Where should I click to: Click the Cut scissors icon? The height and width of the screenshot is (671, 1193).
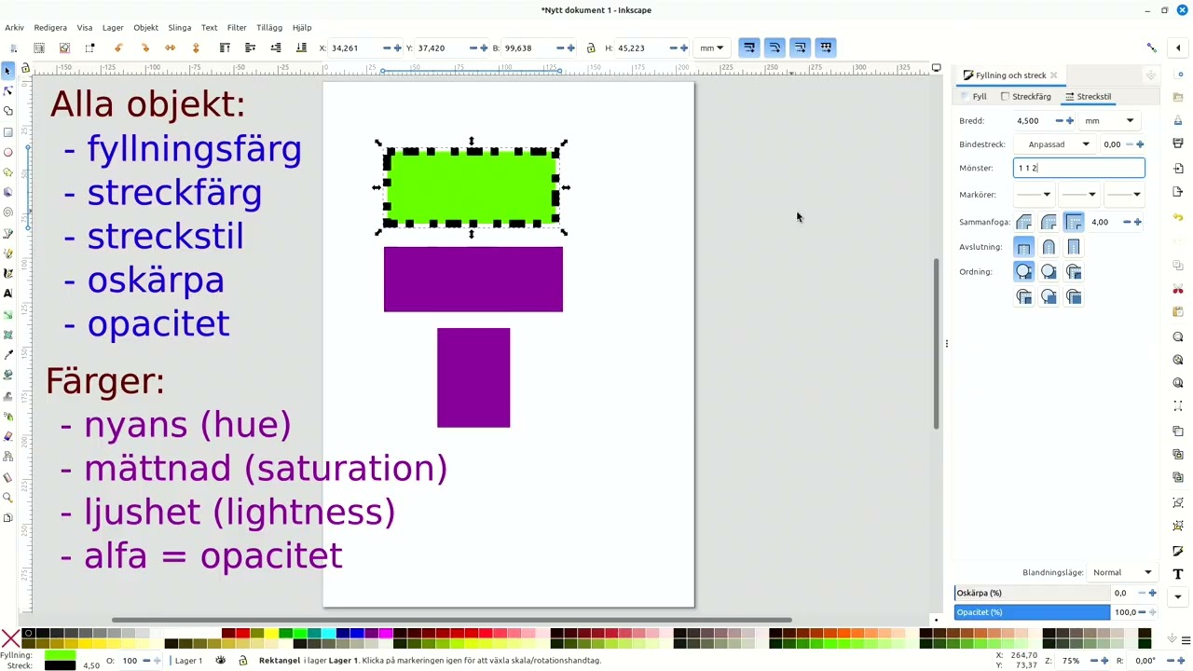point(1178,290)
